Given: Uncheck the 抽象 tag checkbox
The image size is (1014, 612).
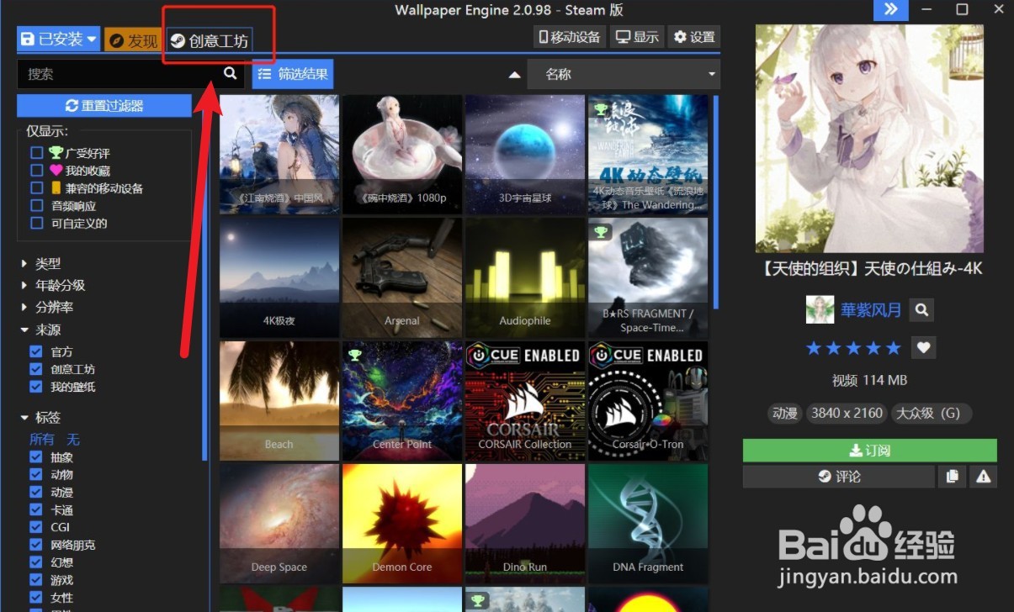Looking at the screenshot, I should (36, 457).
